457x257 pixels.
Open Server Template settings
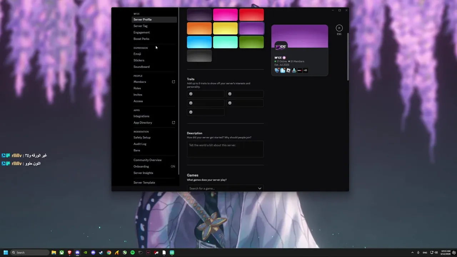pyautogui.click(x=154, y=182)
